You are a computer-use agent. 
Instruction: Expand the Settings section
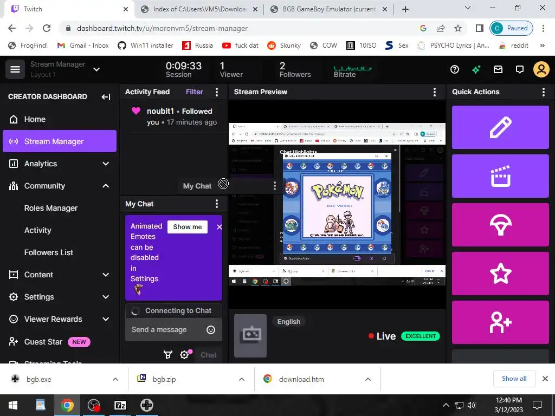106,297
